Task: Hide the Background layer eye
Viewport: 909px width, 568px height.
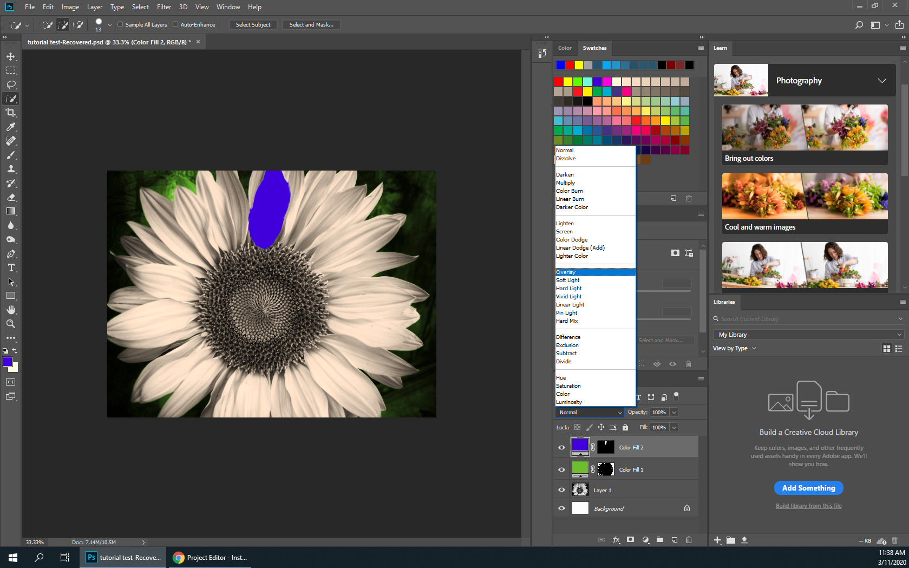Action: point(561,508)
